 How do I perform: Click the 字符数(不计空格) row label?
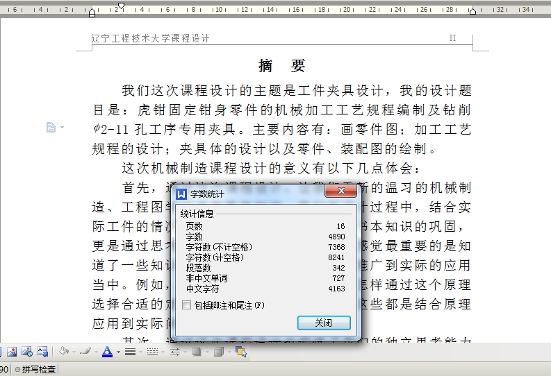(x=219, y=247)
